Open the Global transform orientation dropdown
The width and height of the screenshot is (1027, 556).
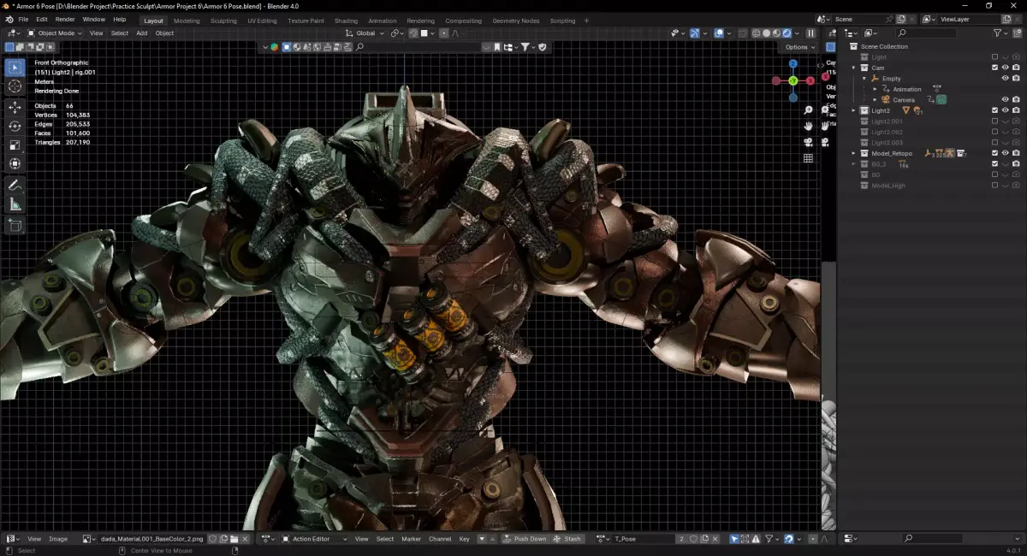(x=365, y=33)
